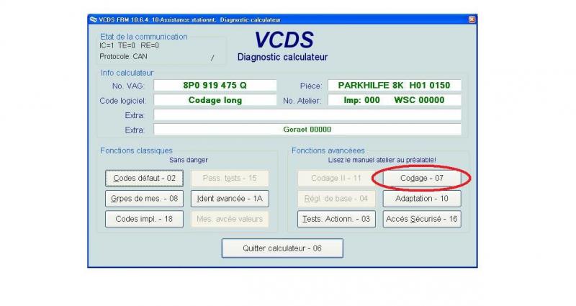Click the Extra field showing Geraet 00000

(x=307, y=130)
